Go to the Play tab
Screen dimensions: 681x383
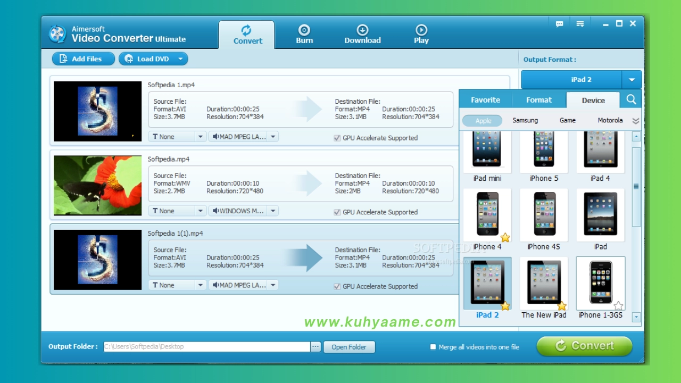tap(421, 35)
